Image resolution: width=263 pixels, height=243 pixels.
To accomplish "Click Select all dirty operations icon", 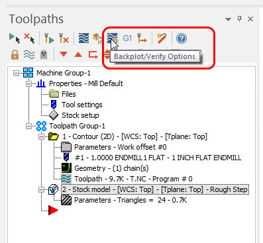I will click(29, 38).
